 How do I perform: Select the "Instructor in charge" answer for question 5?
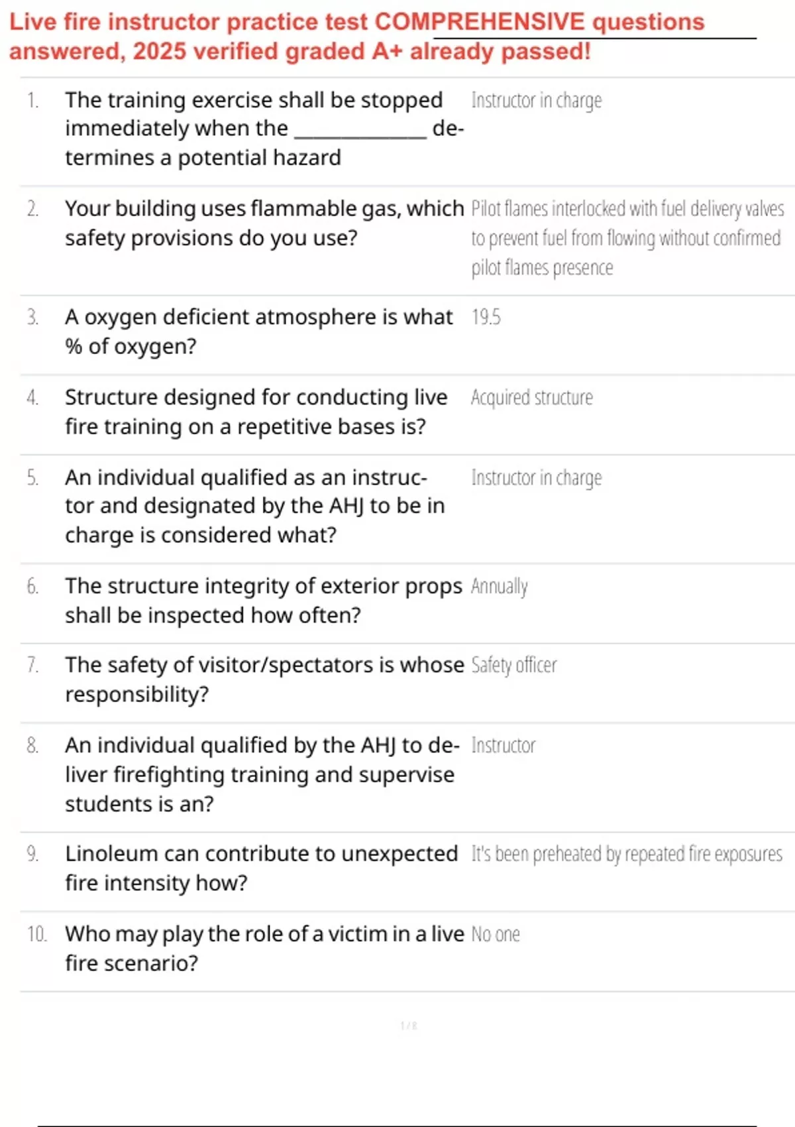click(536, 478)
